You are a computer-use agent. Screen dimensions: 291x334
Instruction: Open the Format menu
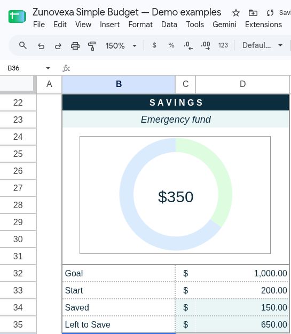click(140, 25)
